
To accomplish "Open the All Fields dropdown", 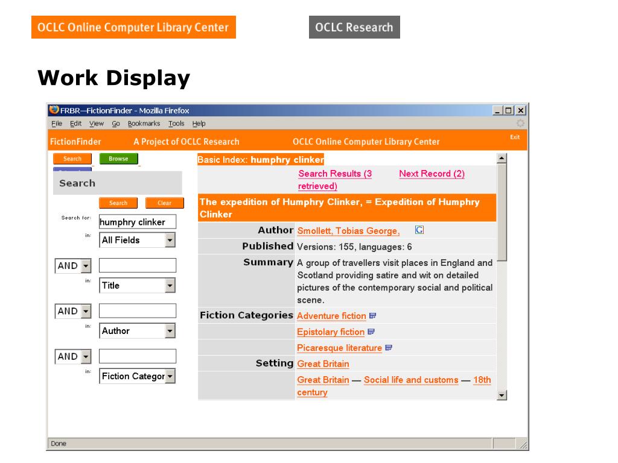I will coord(137,240).
